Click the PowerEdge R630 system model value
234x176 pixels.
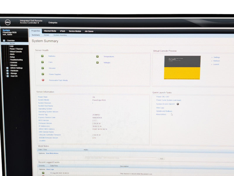(x=99, y=100)
